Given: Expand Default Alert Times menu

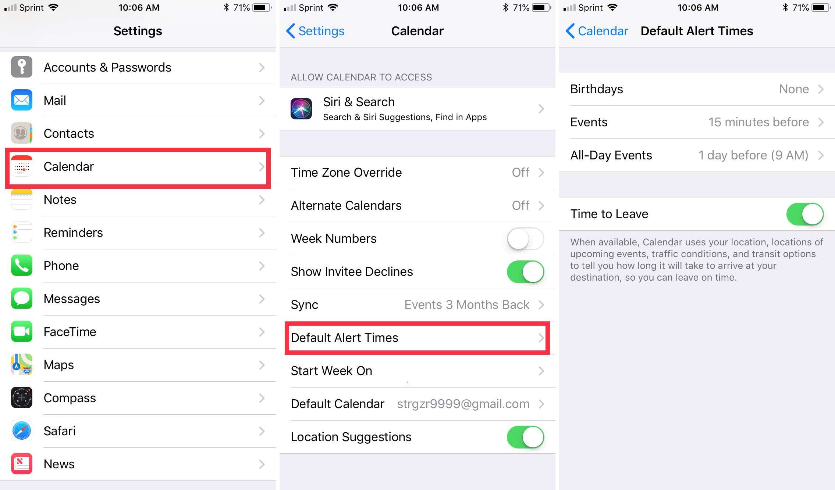Looking at the screenshot, I should [416, 338].
